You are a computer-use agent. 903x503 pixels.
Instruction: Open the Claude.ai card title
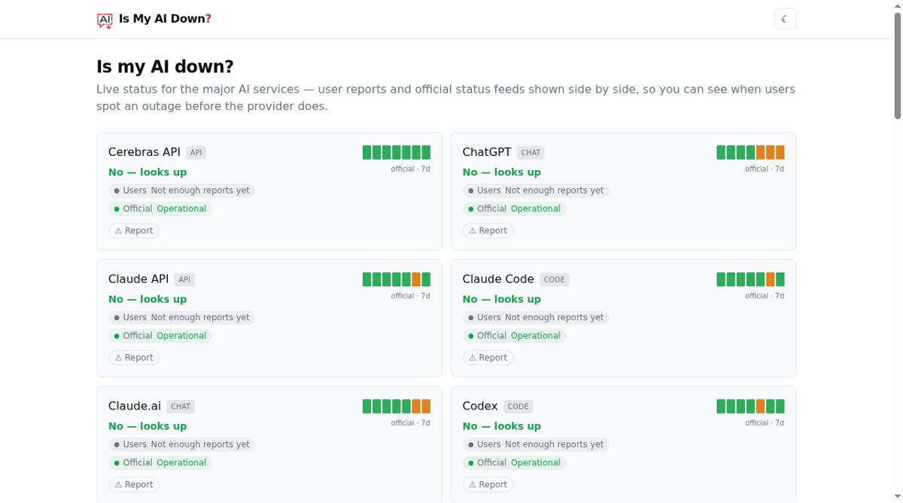(x=135, y=406)
